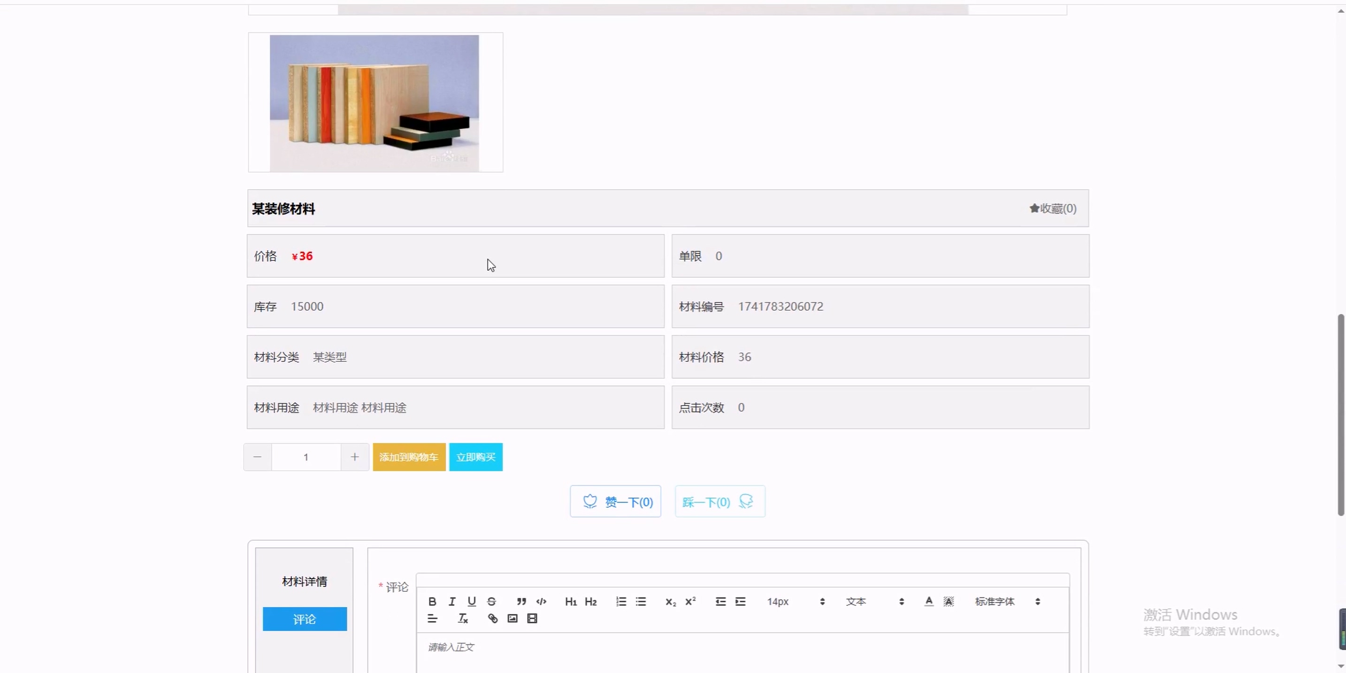Click the 立即购买 button
The image size is (1346, 673).
(475, 457)
